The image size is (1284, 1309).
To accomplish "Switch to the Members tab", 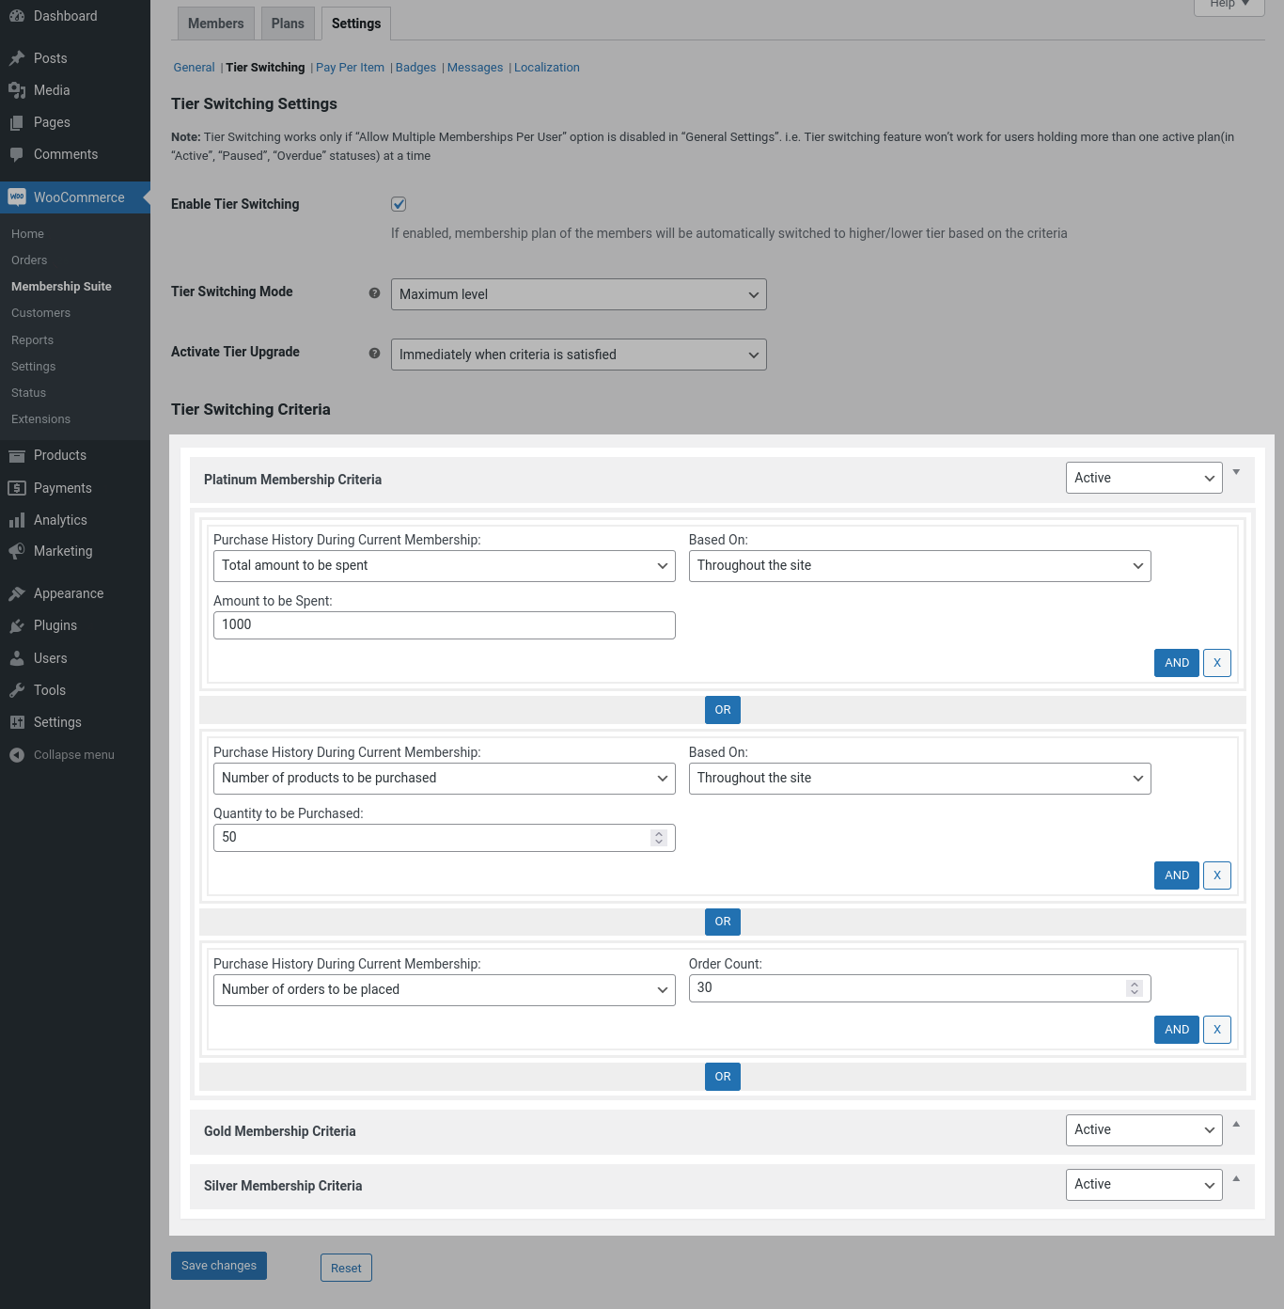I will [215, 23].
